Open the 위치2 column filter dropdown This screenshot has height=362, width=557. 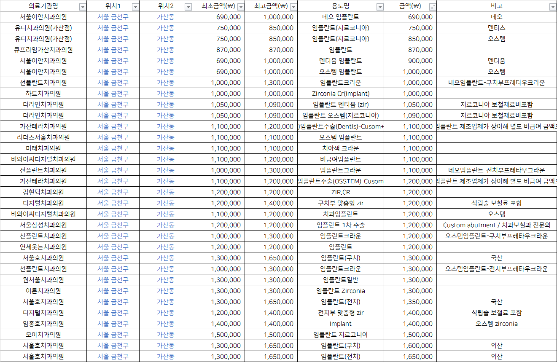188,7
